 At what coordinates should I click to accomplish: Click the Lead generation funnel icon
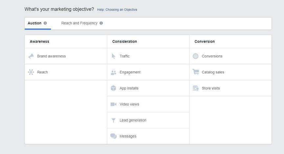(x=114, y=120)
